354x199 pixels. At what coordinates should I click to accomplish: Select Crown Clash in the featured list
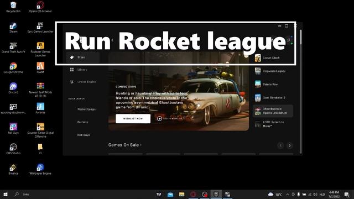point(273,58)
